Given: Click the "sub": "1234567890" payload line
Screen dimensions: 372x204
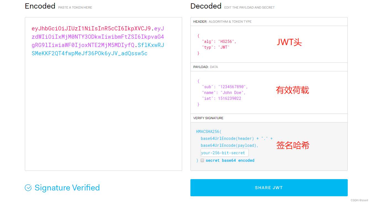Looking at the screenshot, I should pyautogui.click(x=225, y=87).
